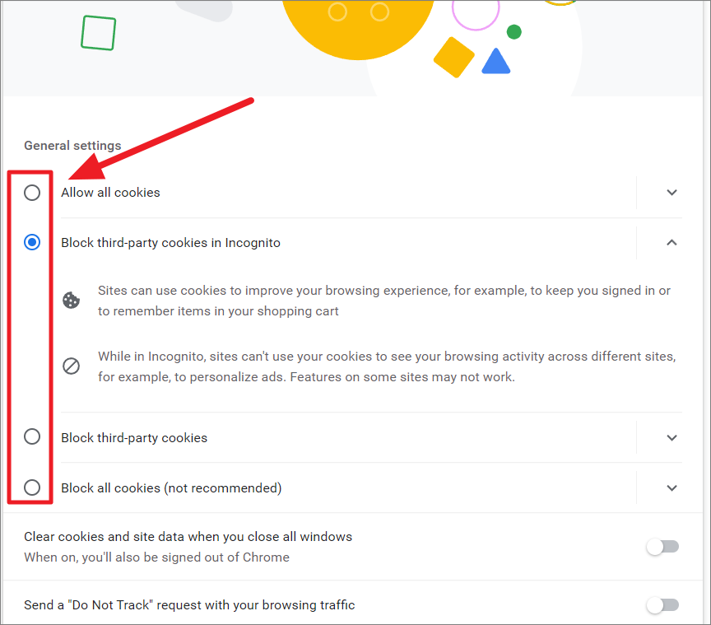
Task: Click the Send a "Do Not Track" request label
Action: [x=189, y=605]
